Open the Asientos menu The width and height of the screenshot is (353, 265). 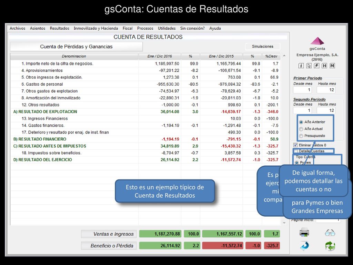pos(38,28)
